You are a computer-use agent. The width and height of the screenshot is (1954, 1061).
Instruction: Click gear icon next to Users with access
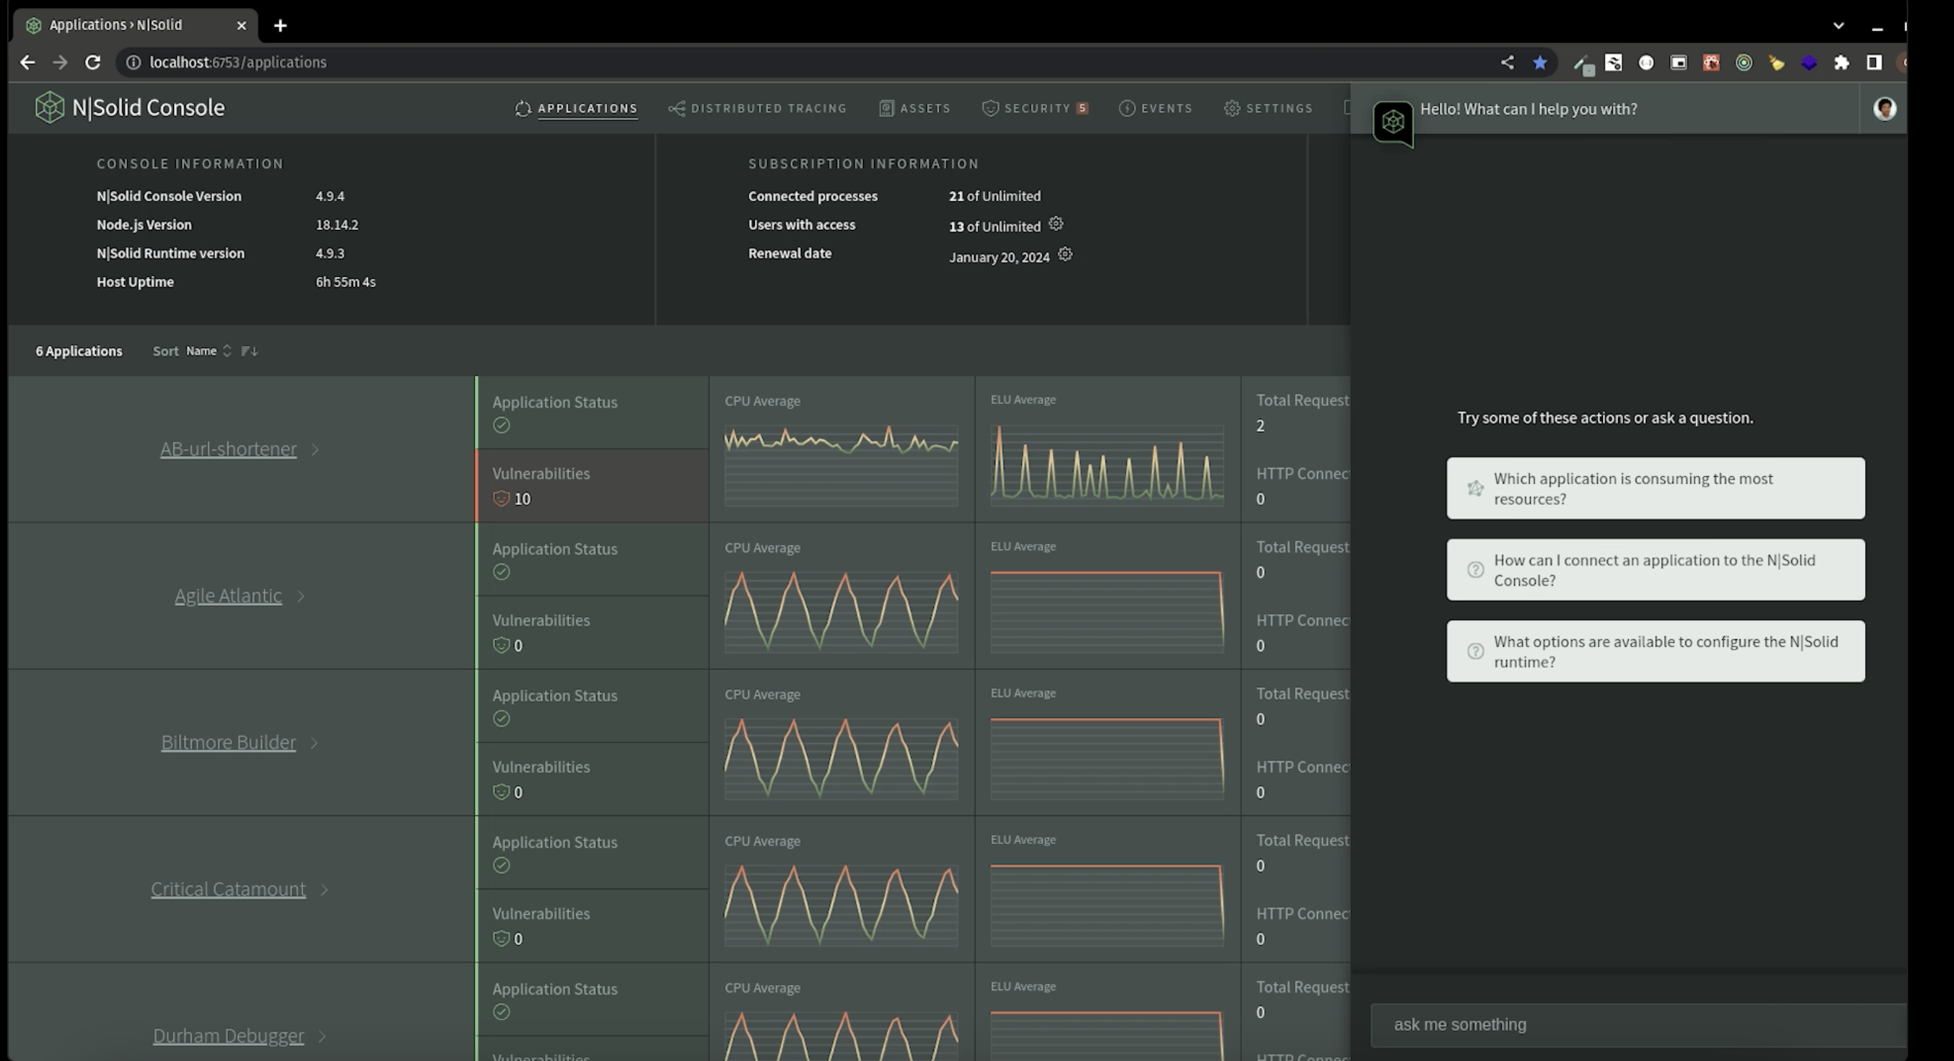pyautogui.click(x=1055, y=224)
